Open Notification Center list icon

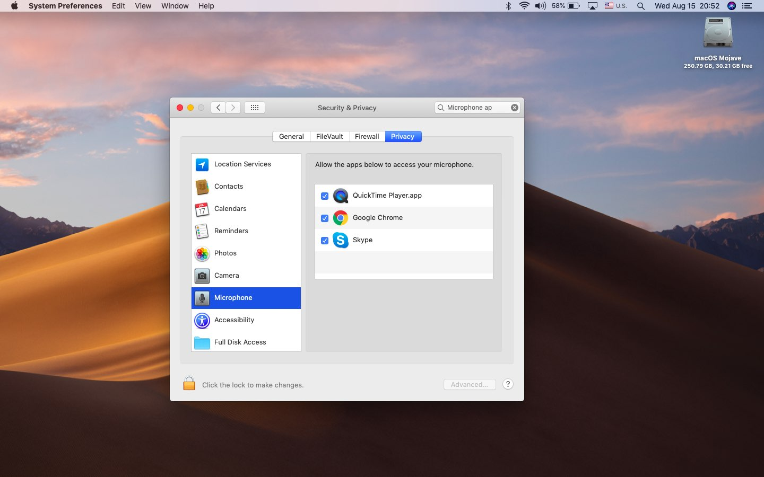(x=748, y=6)
